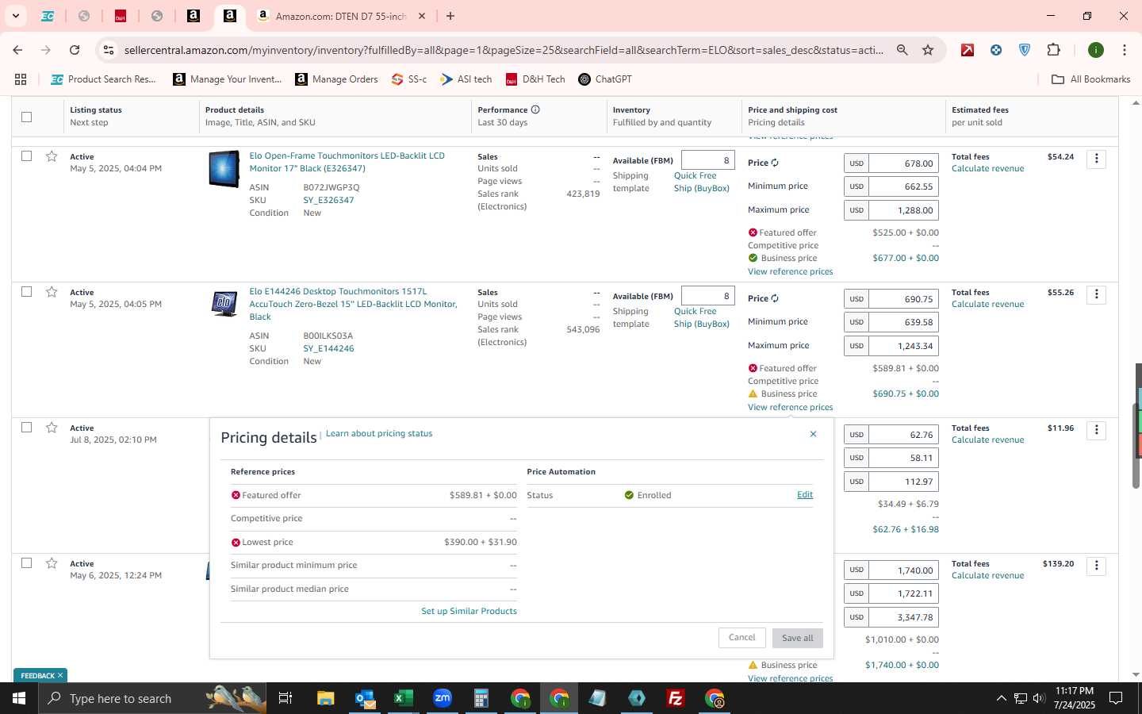Open the Windows Start menu
The image size is (1142, 714).
(x=19, y=698)
